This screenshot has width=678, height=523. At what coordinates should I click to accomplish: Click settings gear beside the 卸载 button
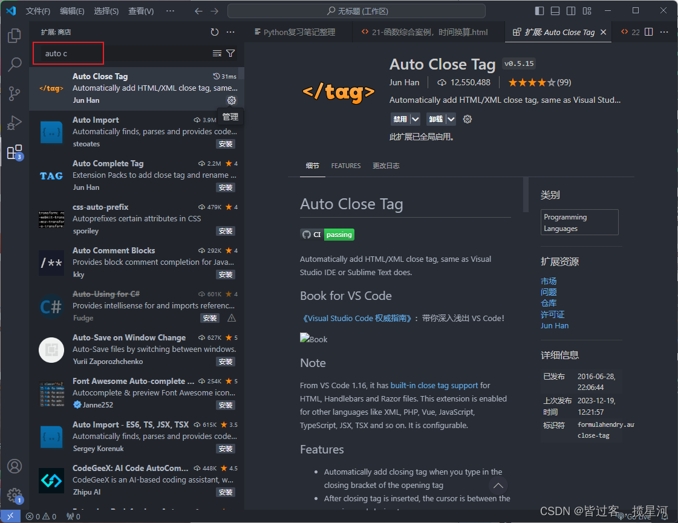468,119
